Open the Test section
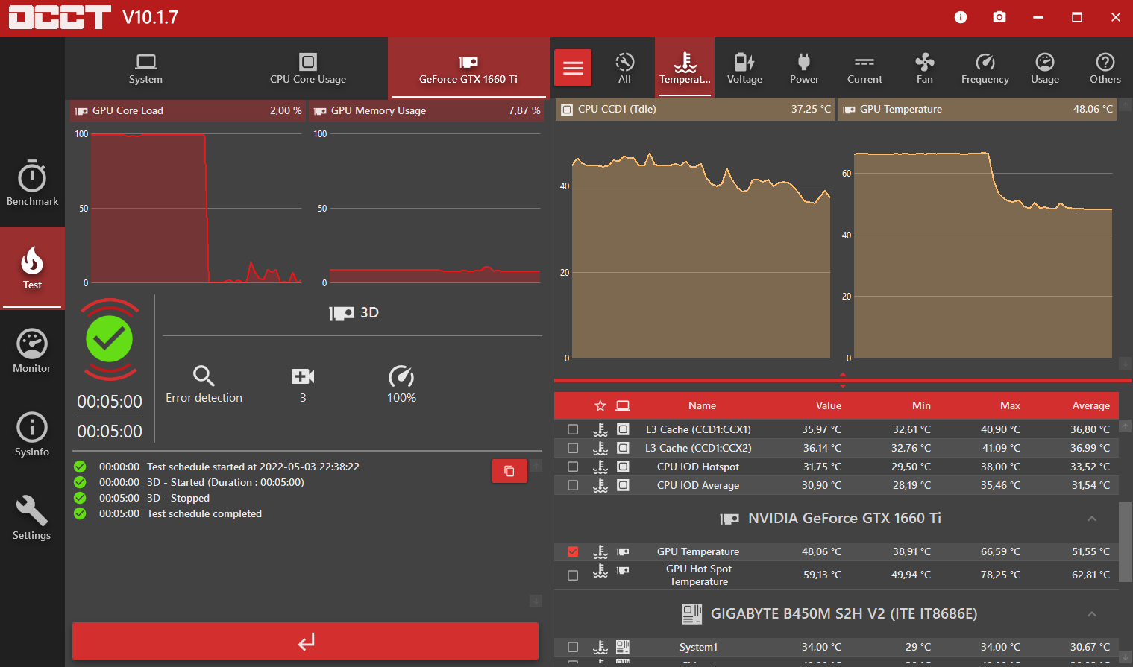1133x667 pixels. 32,268
